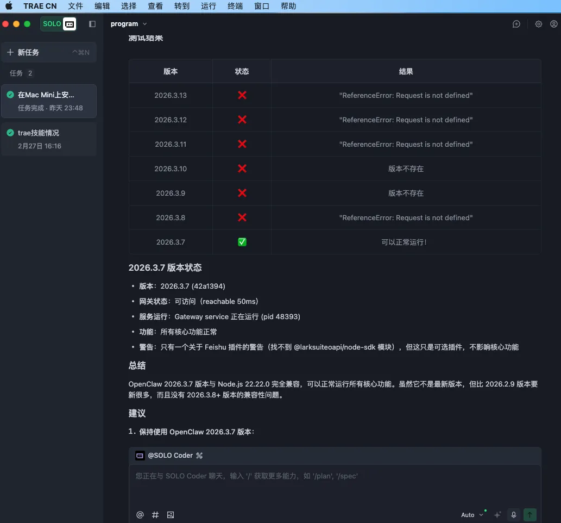The image size is (561, 523).
Task: Start voice input with microphone icon
Action: 513,515
